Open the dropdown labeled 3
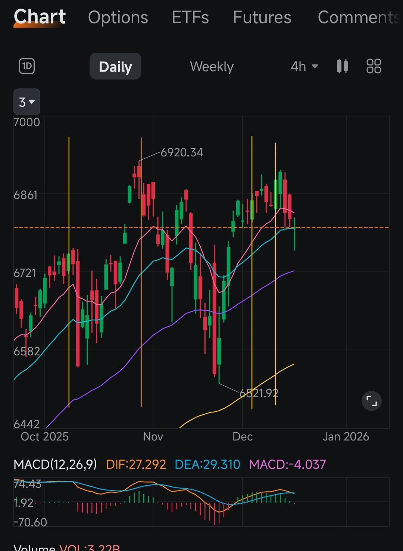 [x=27, y=102]
